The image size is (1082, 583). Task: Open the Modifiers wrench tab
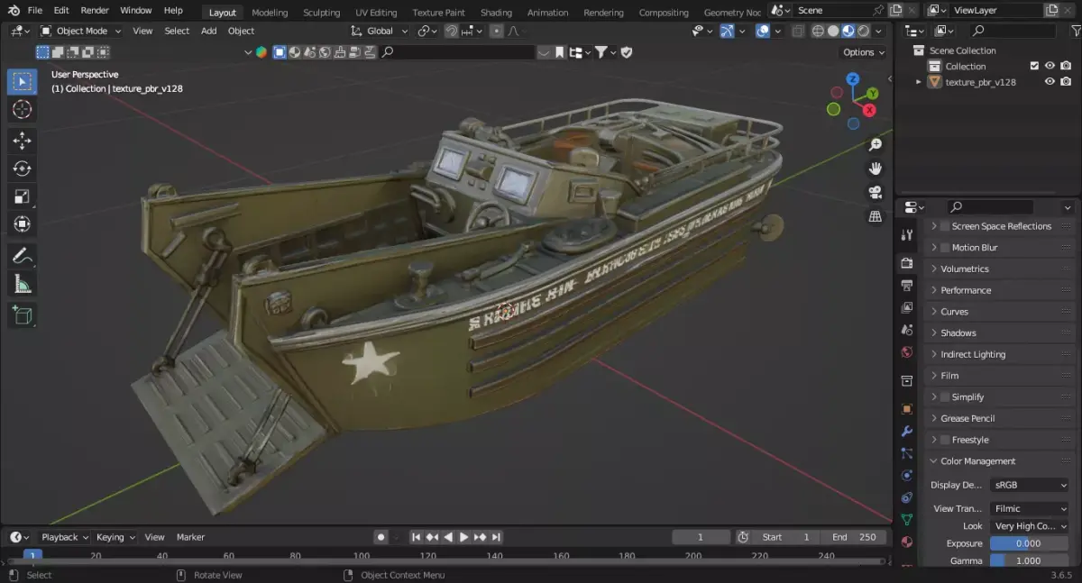907,432
